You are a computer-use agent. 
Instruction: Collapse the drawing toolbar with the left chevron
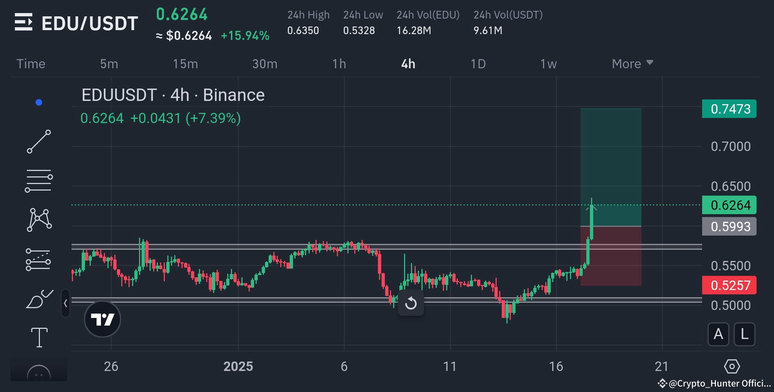66,303
